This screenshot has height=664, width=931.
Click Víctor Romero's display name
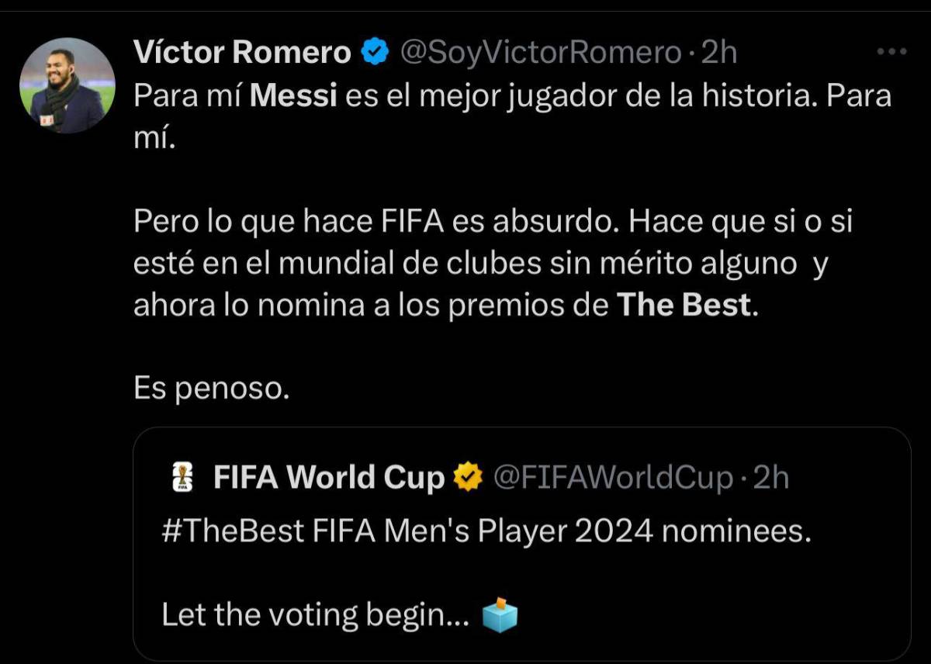[242, 51]
